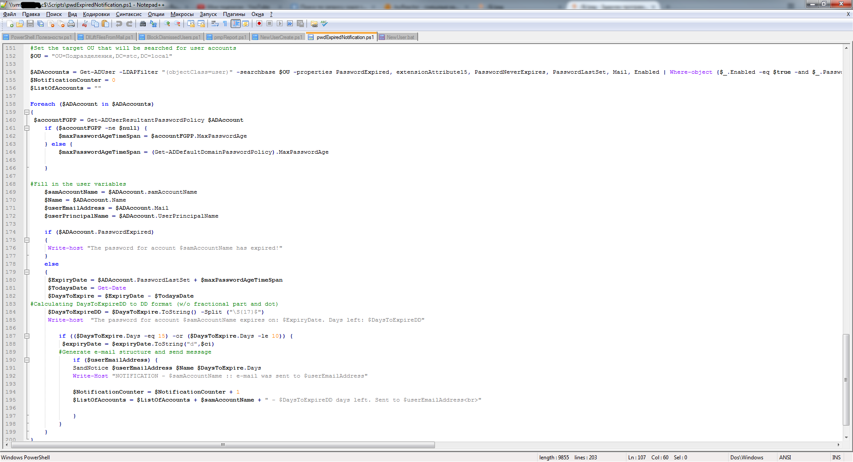Click the Save file toolbar icon
853x462 pixels.
pyautogui.click(x=30, y=24)
